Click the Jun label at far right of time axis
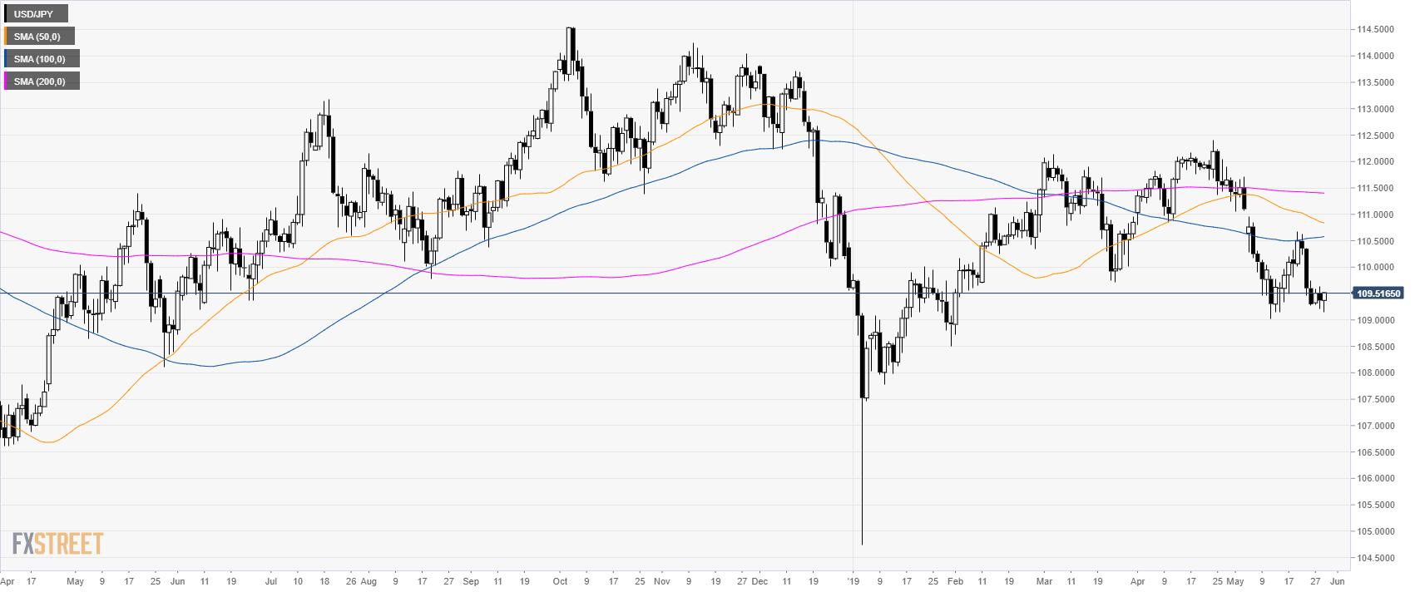 click(x=1337, y=581)
